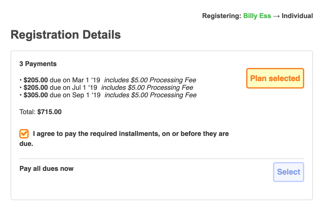Click the Registering status in the header
Image resolution: width=326 pixels, height=207 pixels.
[223, 16]
